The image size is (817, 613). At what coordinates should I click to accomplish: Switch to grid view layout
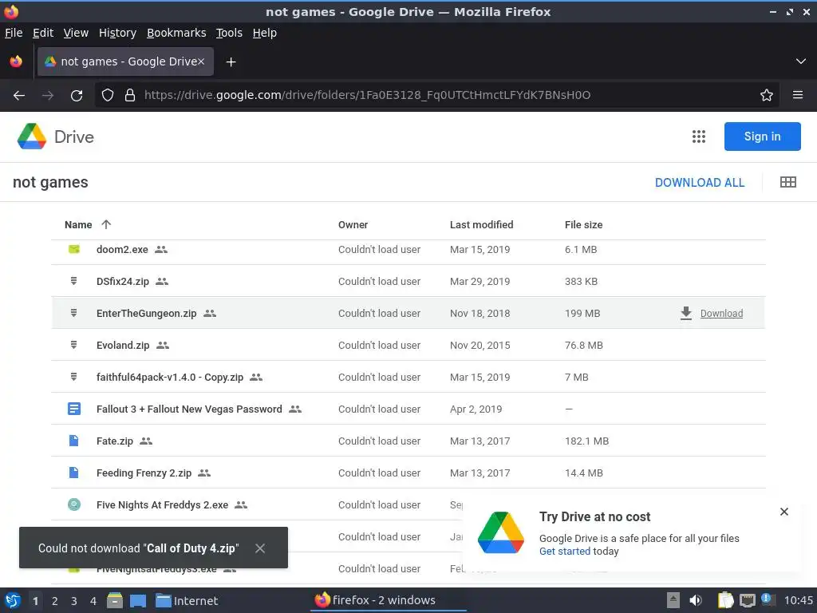point(787,182)
